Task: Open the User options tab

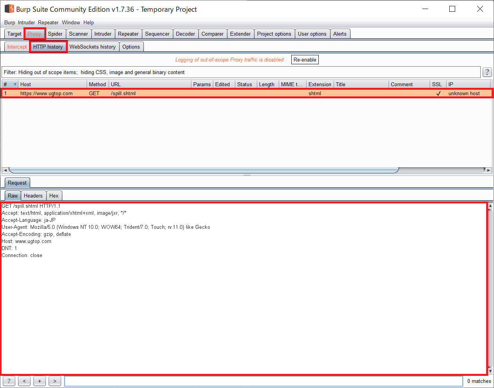Action: pos(312,34)
